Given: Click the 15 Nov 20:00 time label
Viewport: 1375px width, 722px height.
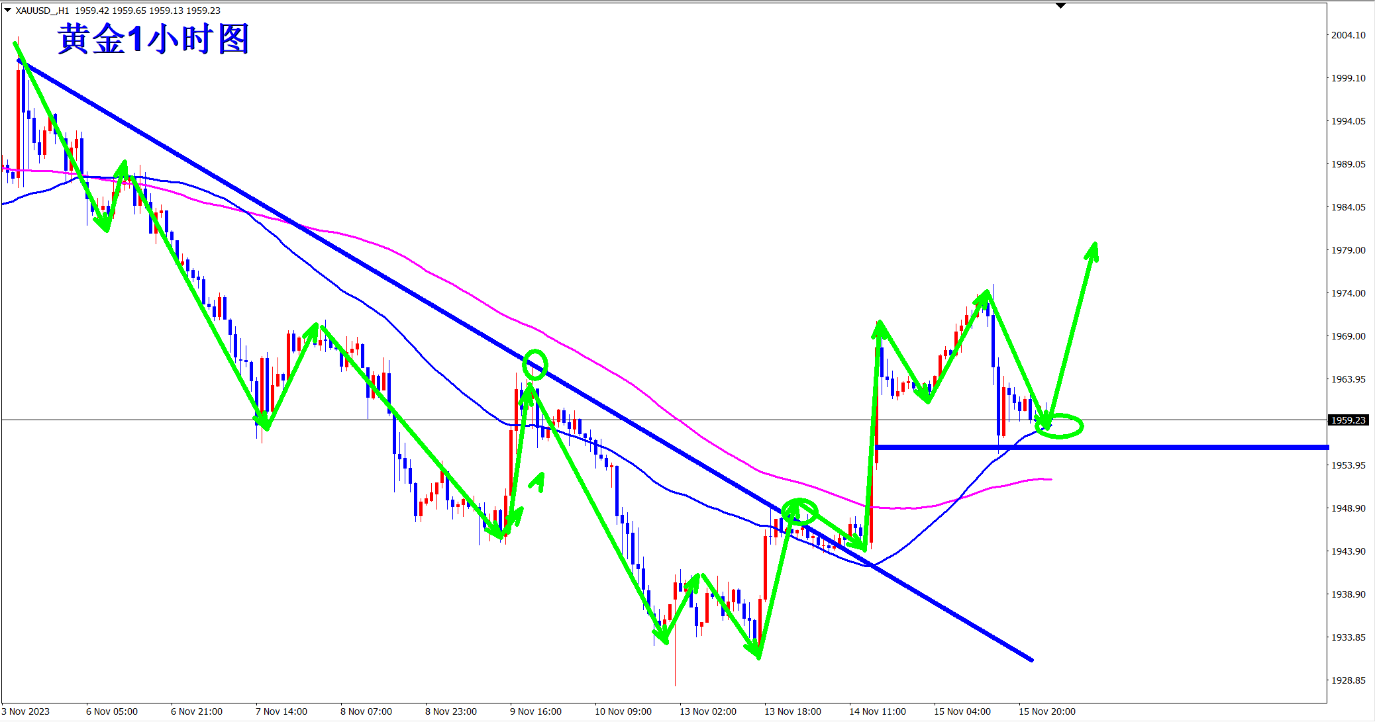Looking at the screenshot, I should click(x=1046, y=711).
